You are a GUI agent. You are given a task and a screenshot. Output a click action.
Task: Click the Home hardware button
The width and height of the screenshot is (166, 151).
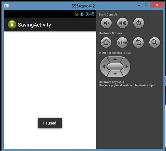[x=106, y=42]
